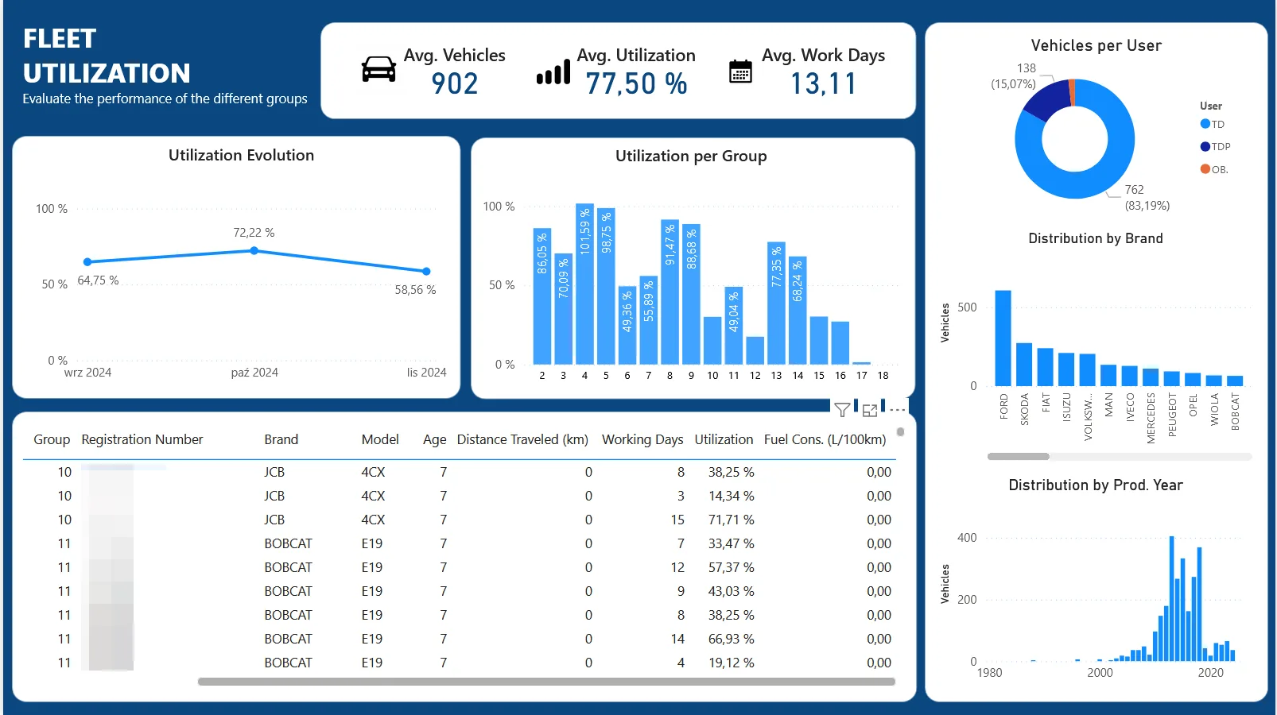Click the Avg. Work Days value 13,11

click(823, 83)
